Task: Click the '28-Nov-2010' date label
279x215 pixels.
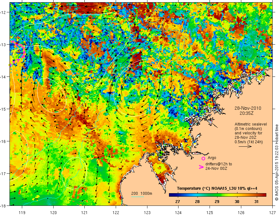Action: (248, 108)
